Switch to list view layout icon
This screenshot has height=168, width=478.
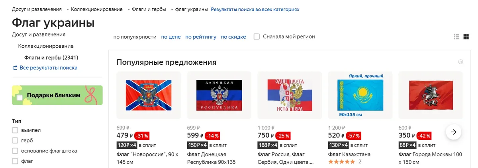[456, 37]
